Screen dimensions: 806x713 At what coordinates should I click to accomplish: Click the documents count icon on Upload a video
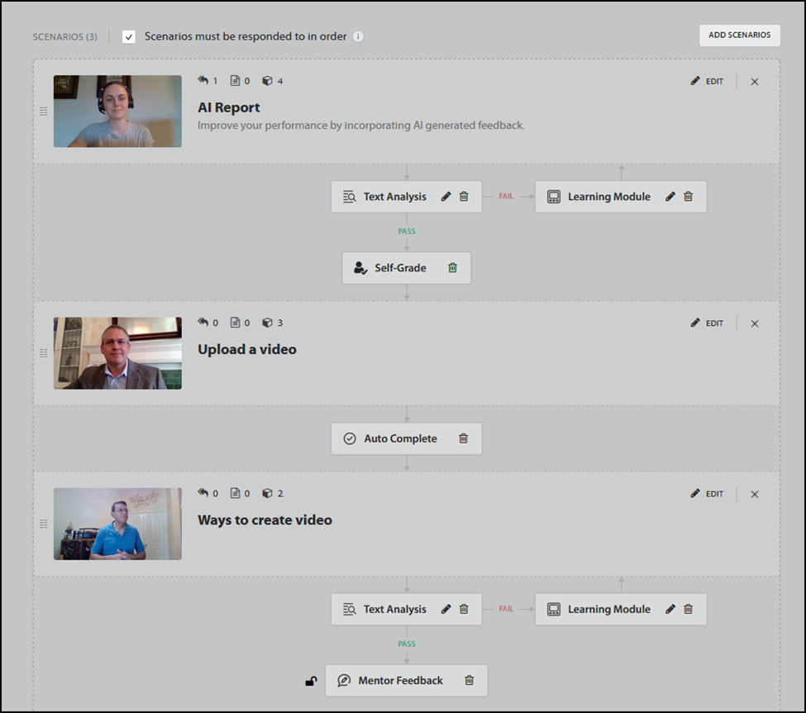236,323
